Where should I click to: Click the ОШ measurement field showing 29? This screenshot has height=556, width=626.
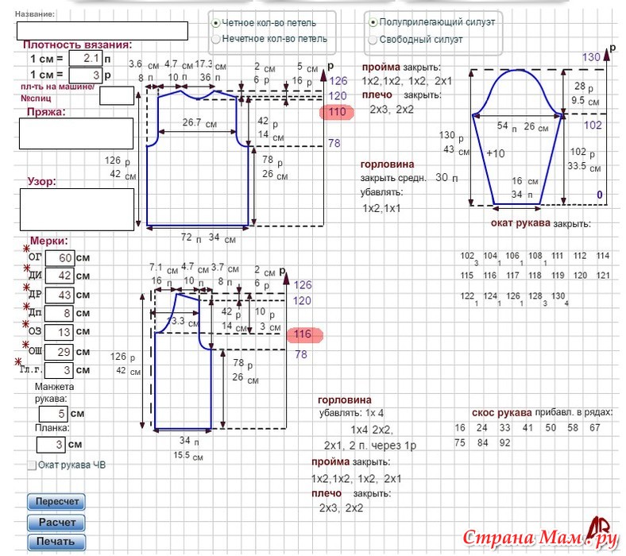tap(59, 352)
